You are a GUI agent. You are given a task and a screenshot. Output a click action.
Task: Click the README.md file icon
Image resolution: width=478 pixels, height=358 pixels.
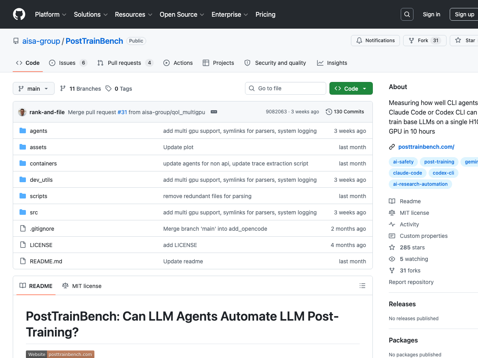click(23, 261)
